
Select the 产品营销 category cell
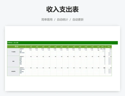click(x=13, y=52)
